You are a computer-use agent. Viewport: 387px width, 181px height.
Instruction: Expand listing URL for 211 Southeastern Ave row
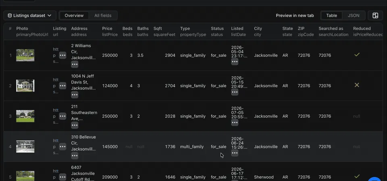63,116
